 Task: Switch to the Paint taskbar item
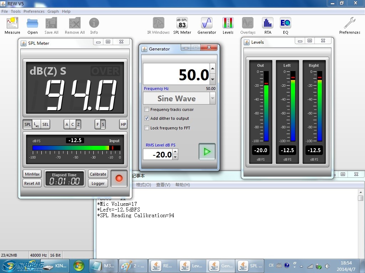(x=133, y=266)
